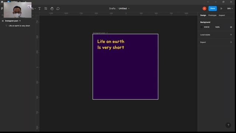This screenshot has width=236, height=133.
Task: Click the Background section heading
Action: (x=205, y=22)
